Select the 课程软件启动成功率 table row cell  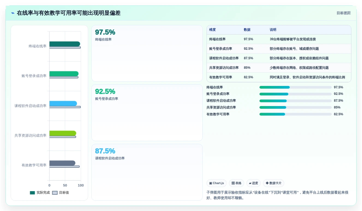coord(224,58)
